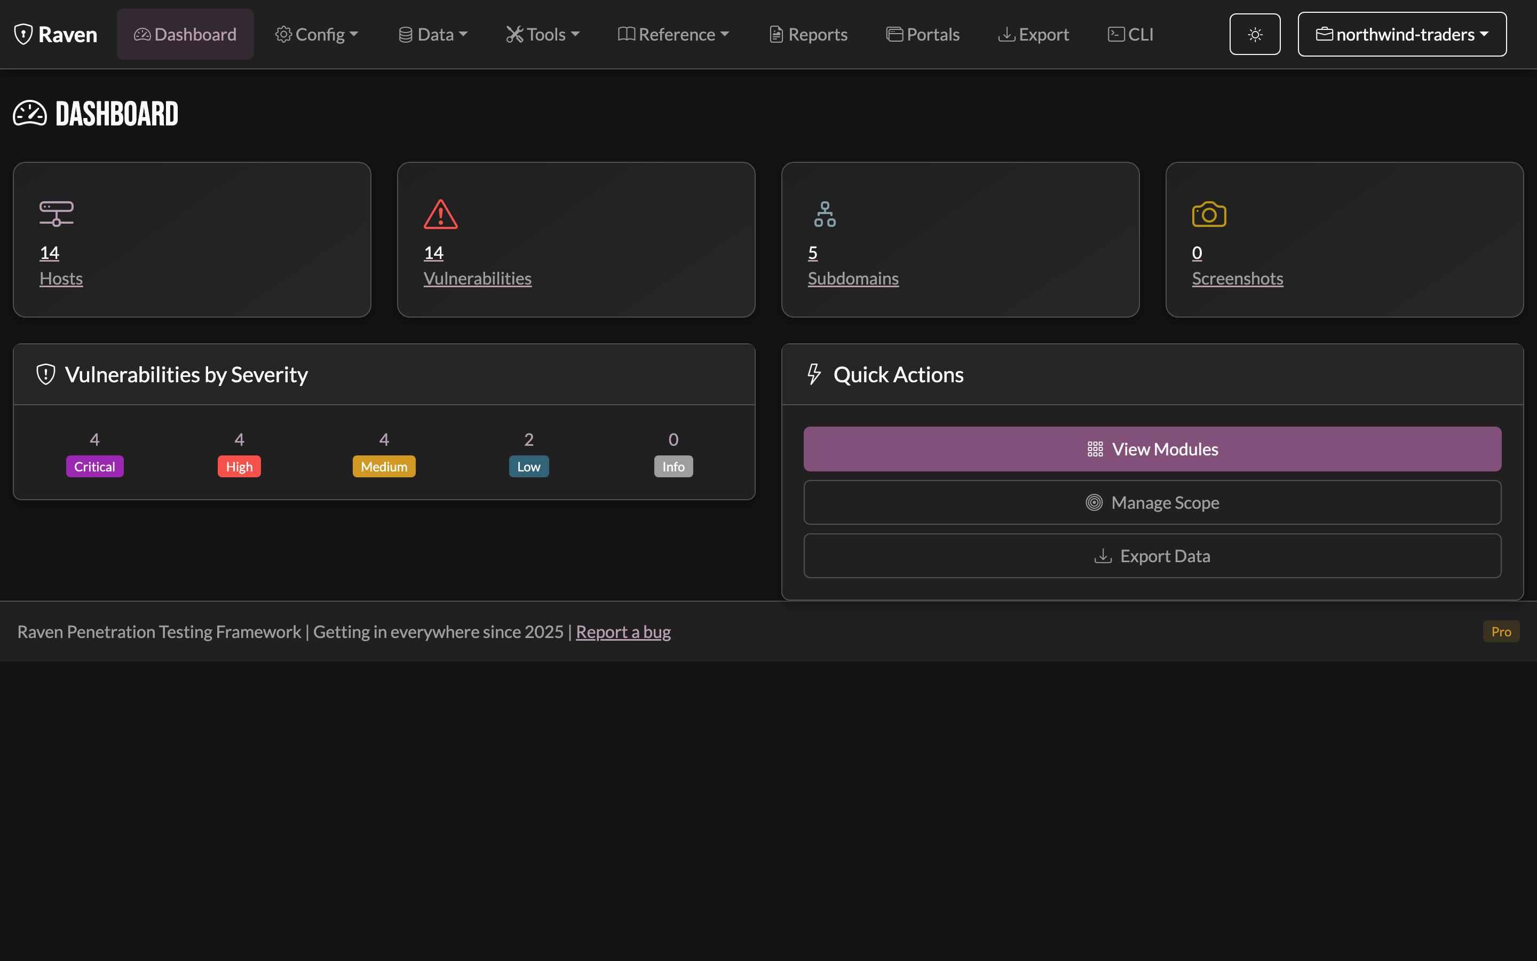Click the yellow Medium severity badge
Screen dimensions: 1537x961
tap(384, 467)
